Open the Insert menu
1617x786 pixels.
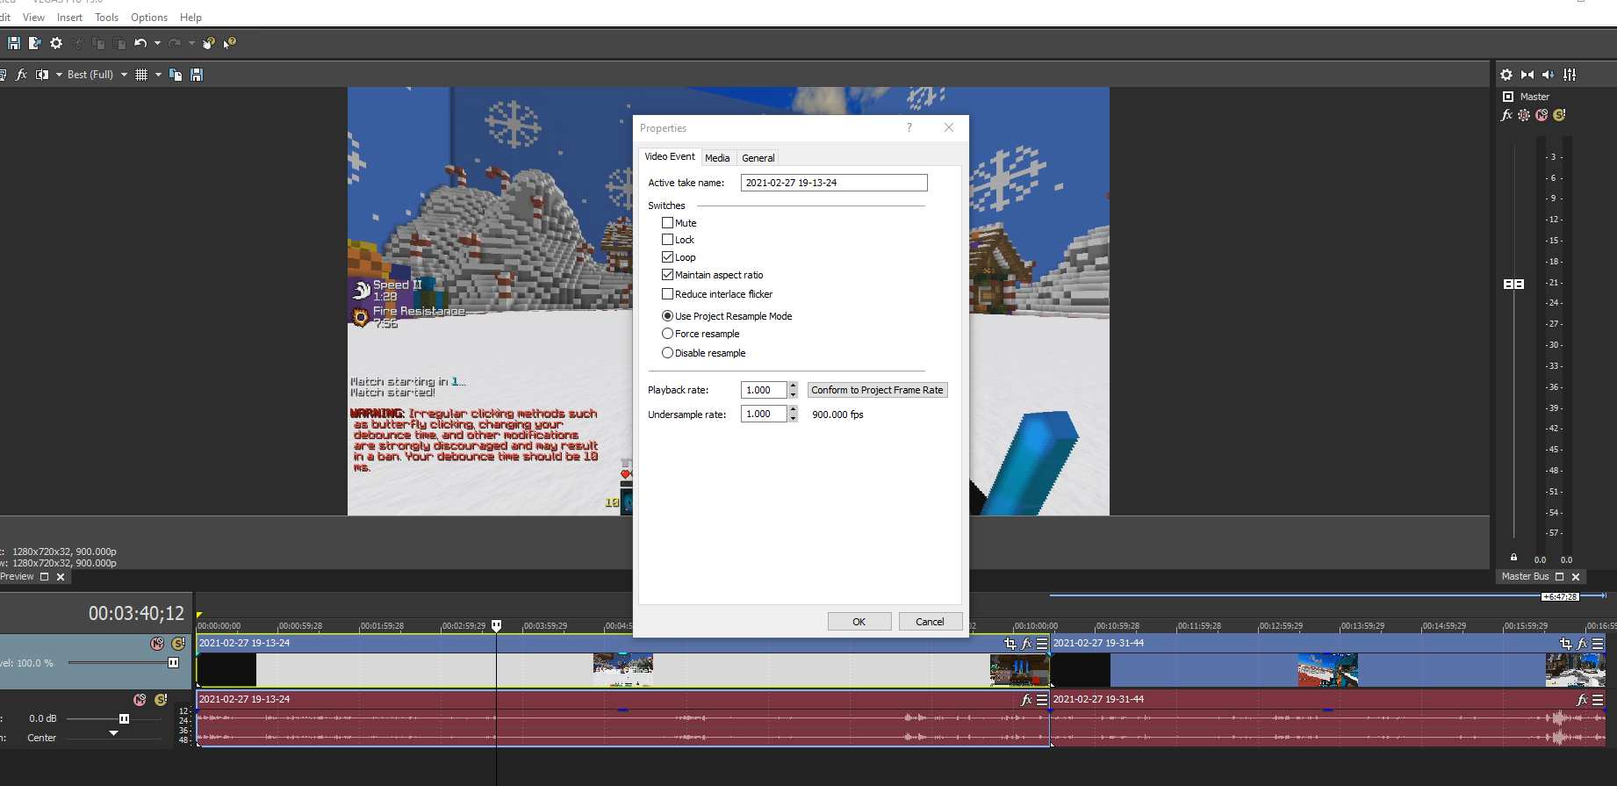69,18
